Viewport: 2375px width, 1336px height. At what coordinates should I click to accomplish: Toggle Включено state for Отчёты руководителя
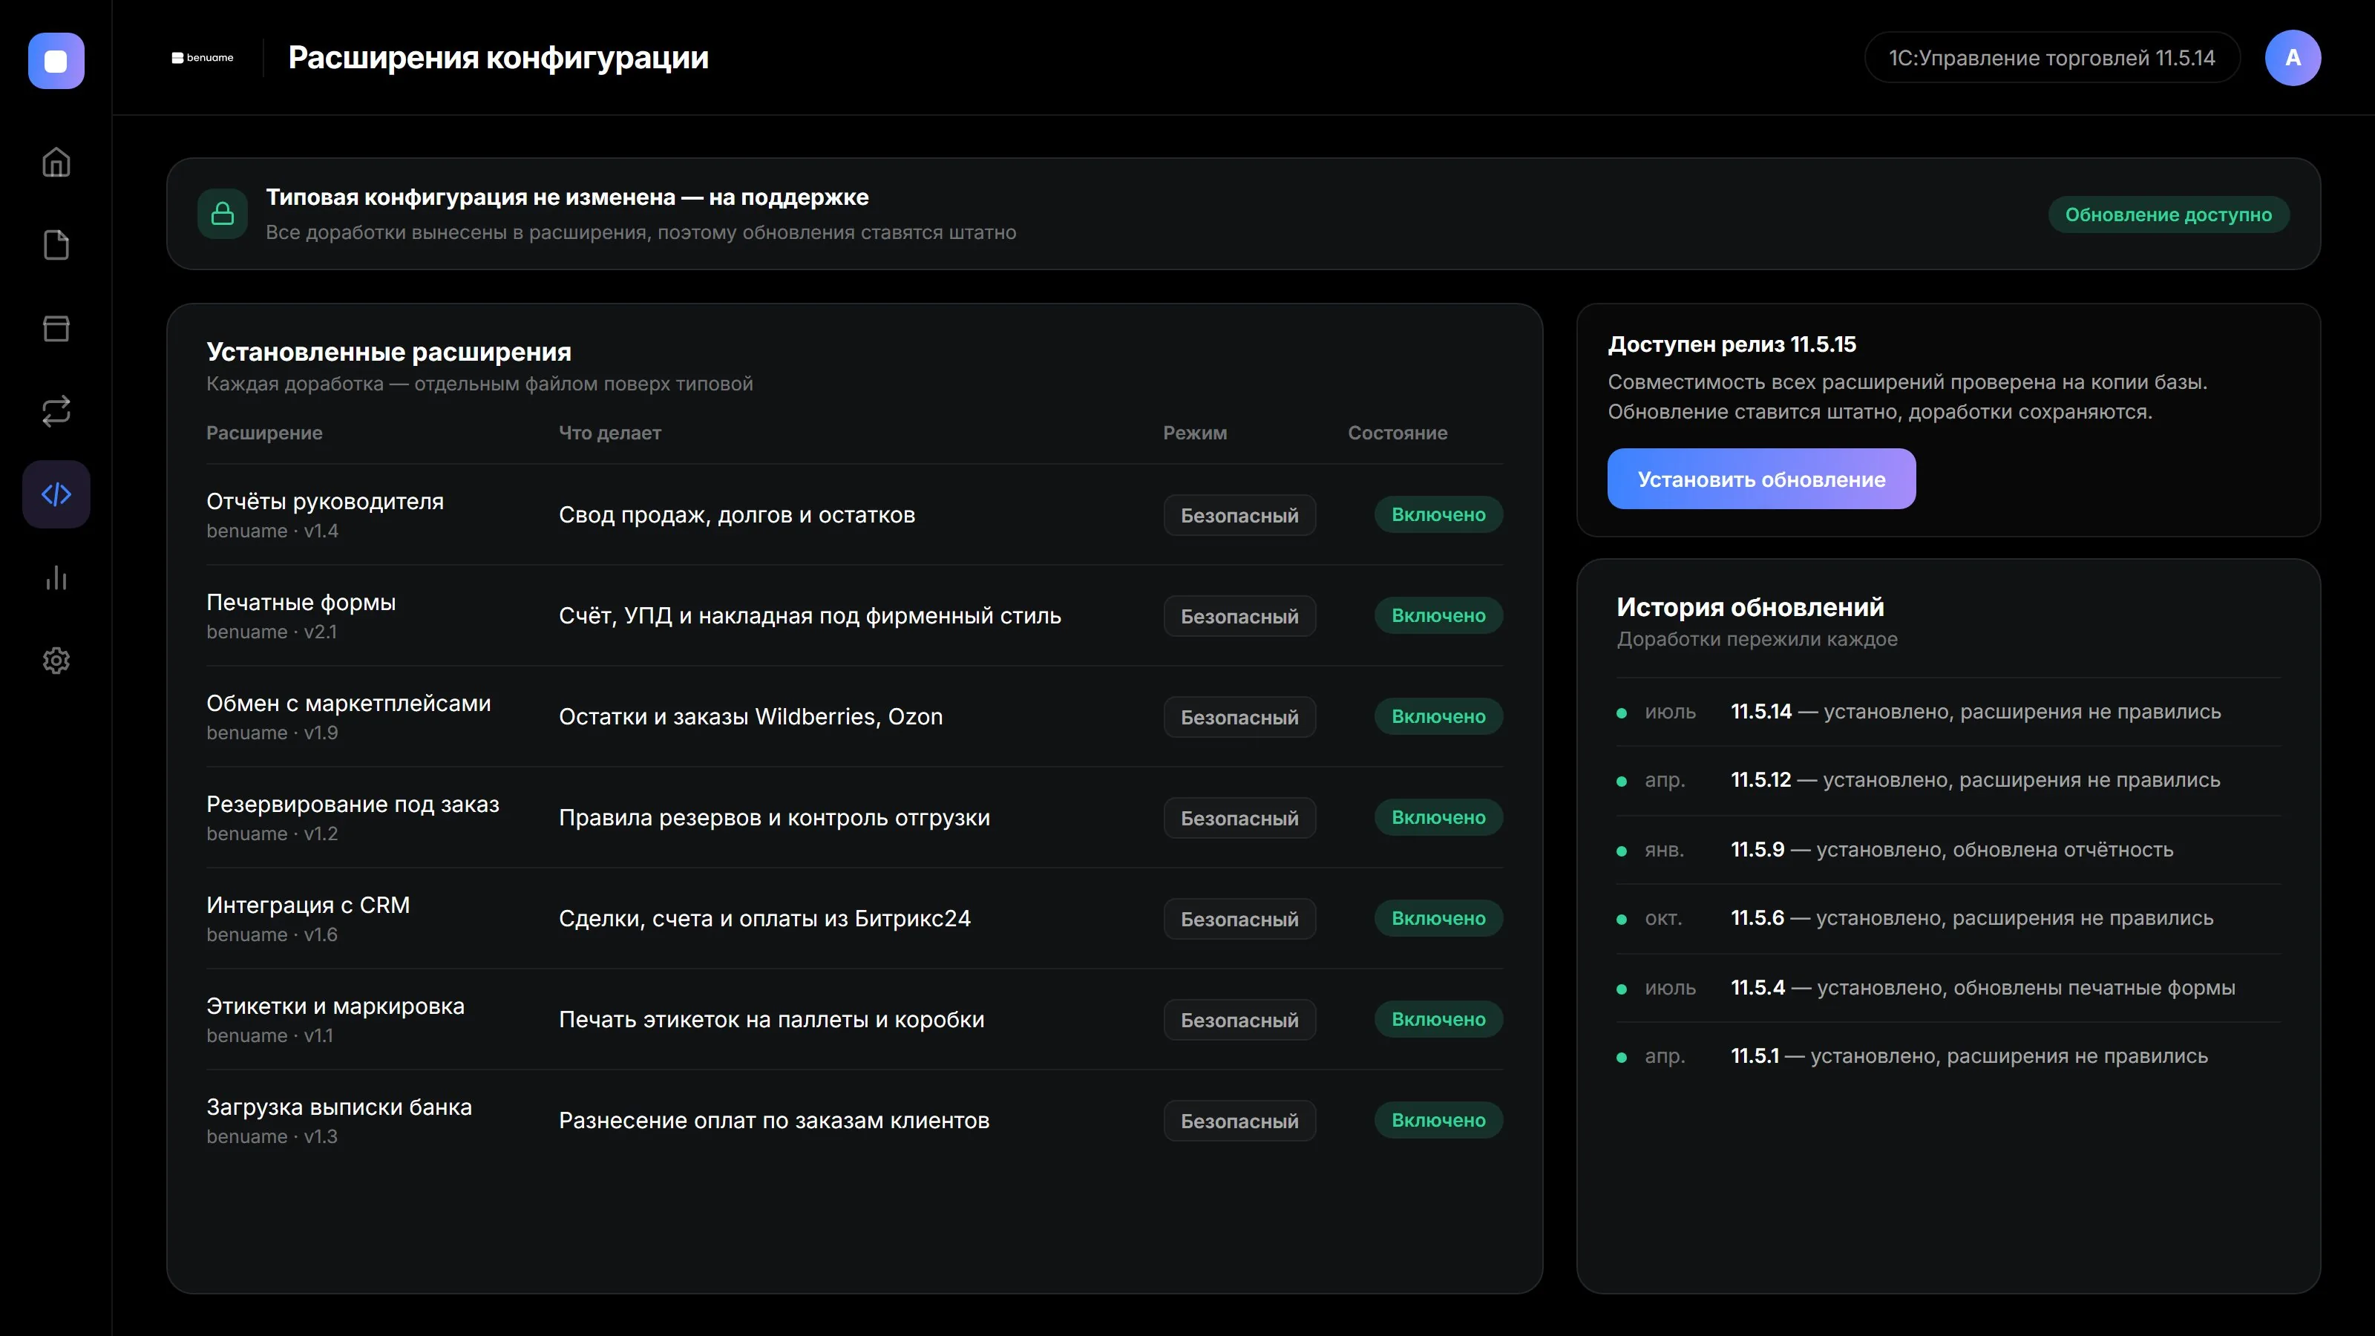point(1438,514)
